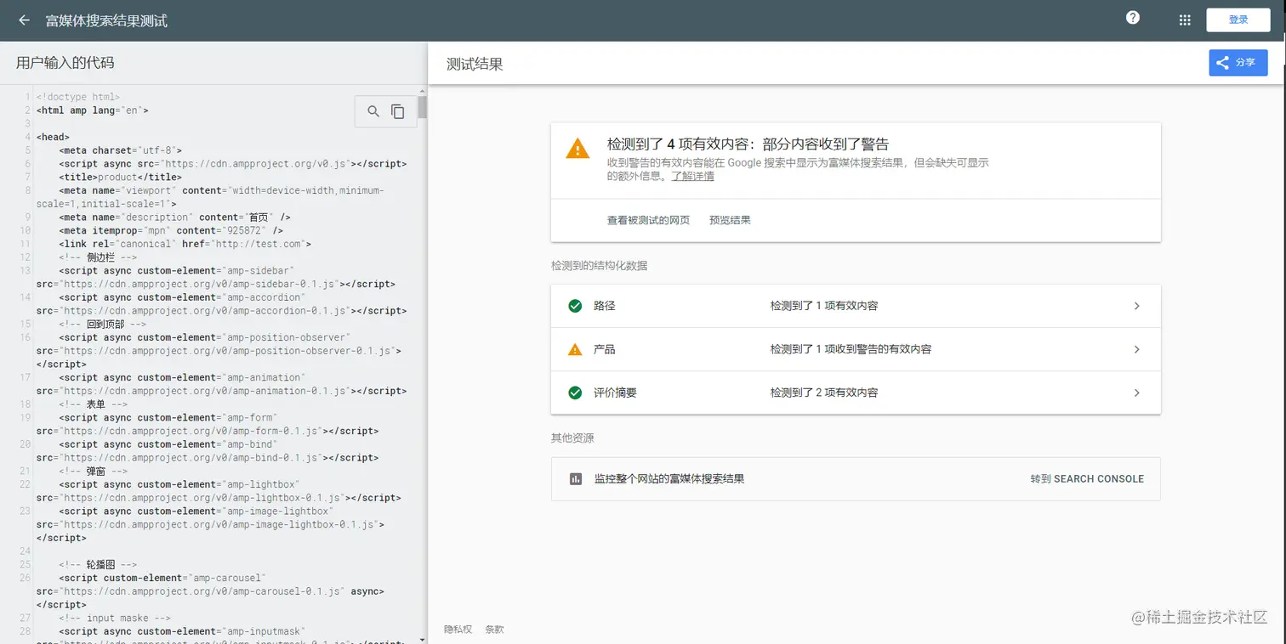Copy the user input code
1286x644 pixels.
click(398, 111)
